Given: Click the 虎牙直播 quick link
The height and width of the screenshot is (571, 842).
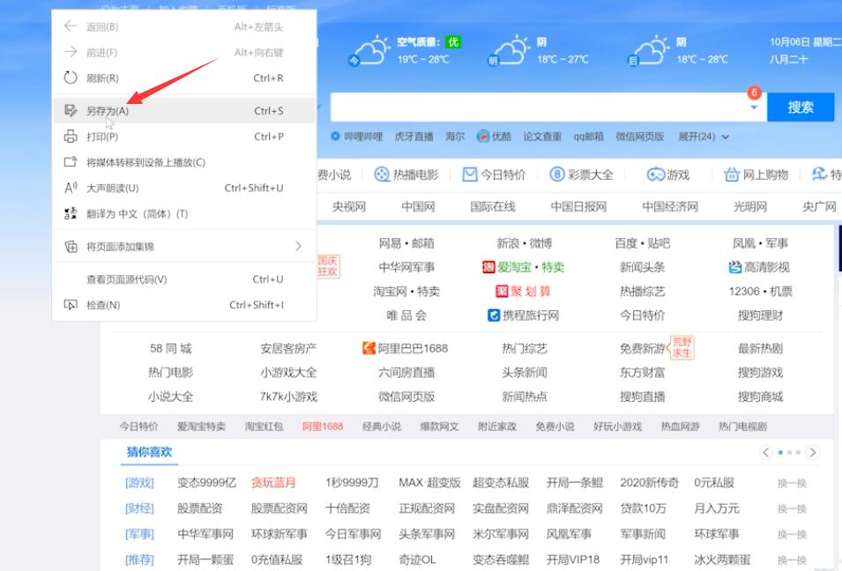Looking at the screenshot, I should [x=414, y=137].
